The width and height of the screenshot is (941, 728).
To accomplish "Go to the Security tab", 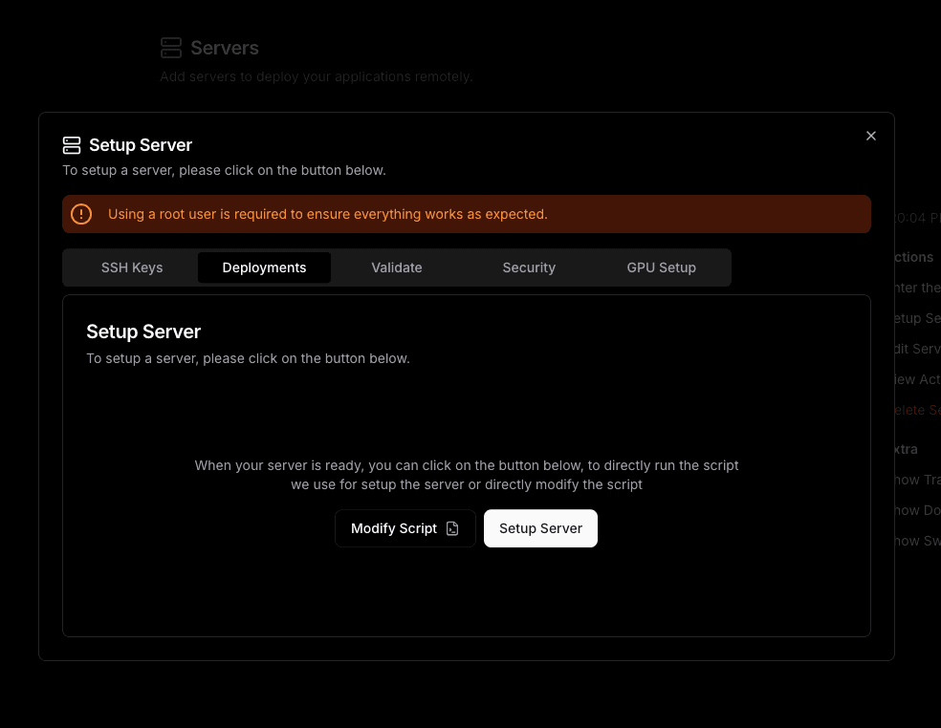I will [x=529, y=268].
